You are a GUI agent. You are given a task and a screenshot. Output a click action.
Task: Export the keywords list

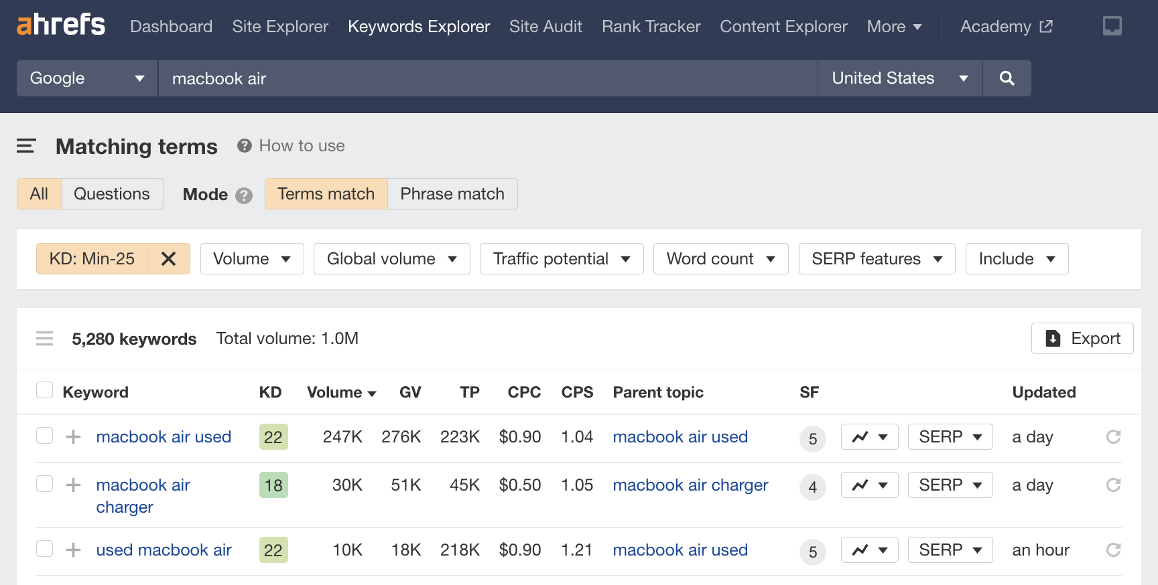point(1082,339)
